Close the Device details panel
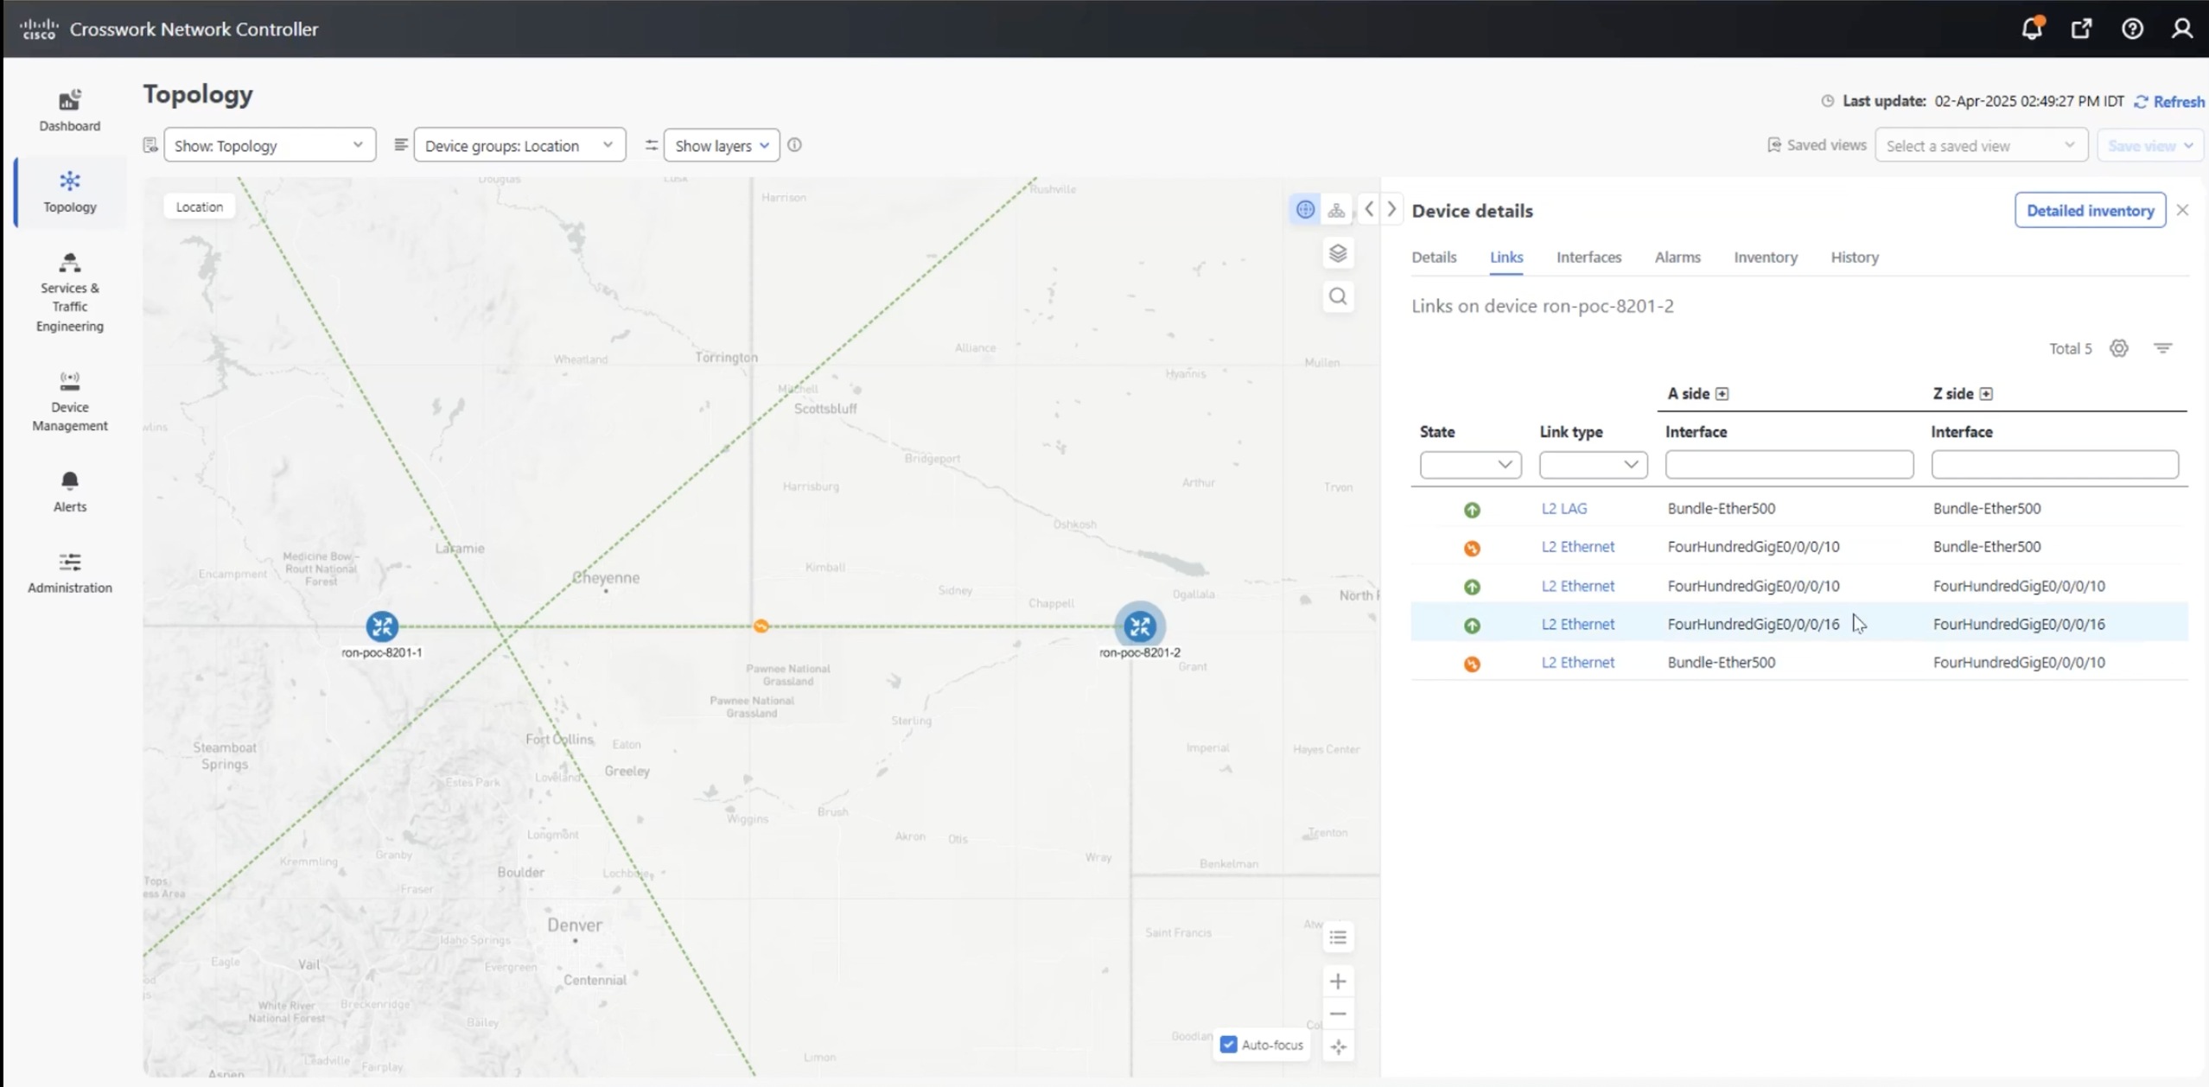Image resolution: width=2209 pixels, height=1087 pixels. click(2182, 210)
